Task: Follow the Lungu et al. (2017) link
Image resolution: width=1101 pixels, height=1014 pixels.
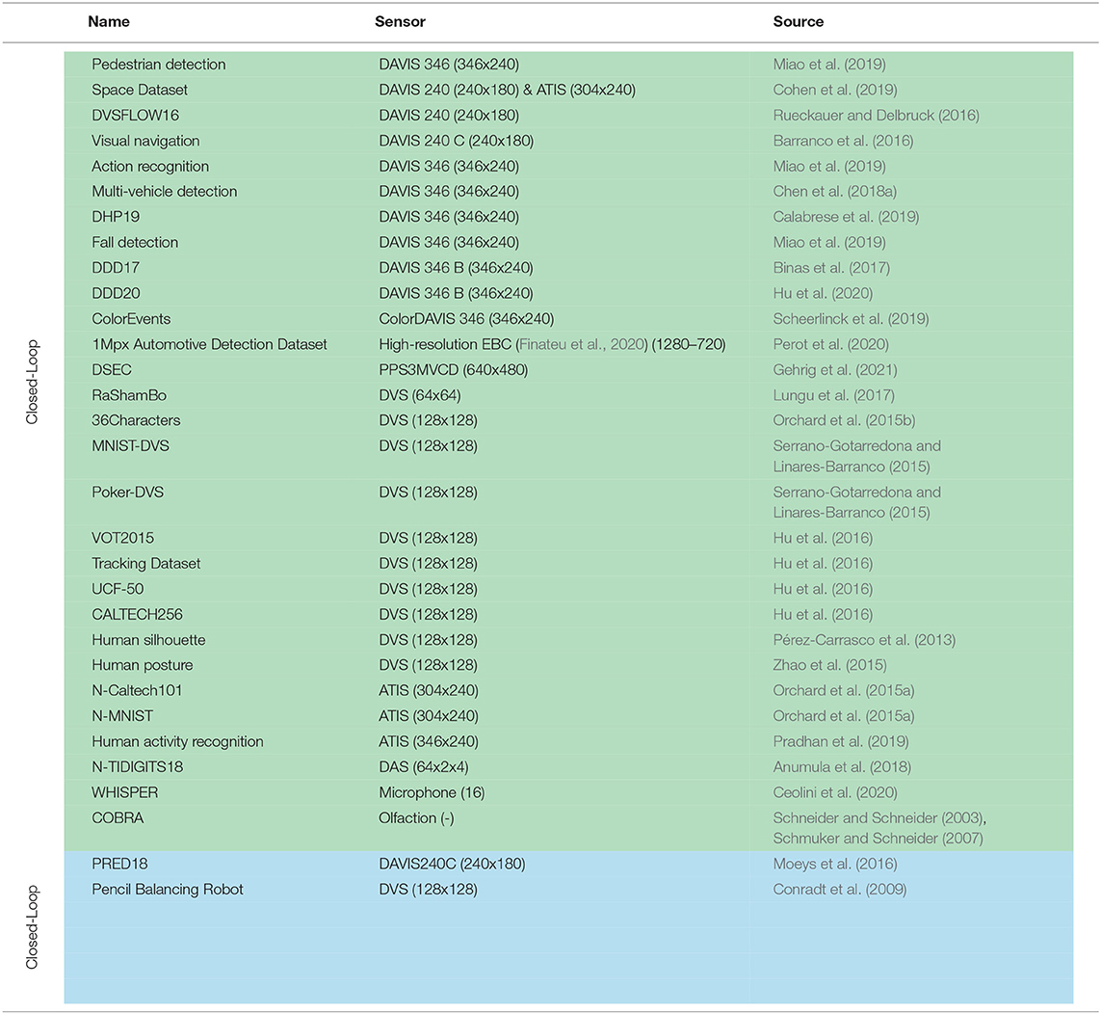Action: click(x=833, y=395)
